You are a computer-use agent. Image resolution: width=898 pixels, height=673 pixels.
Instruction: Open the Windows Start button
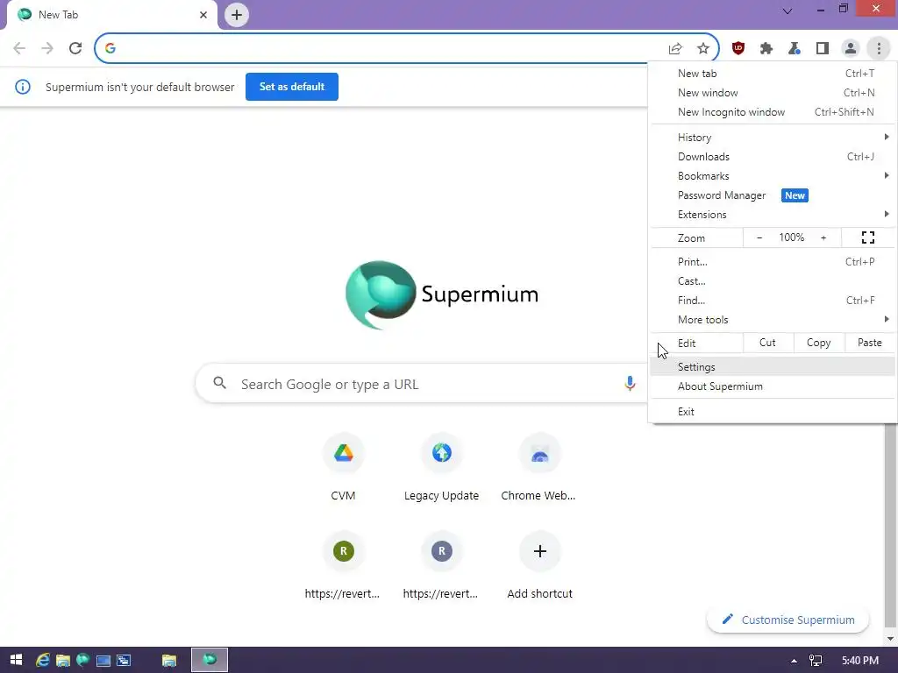16,660
